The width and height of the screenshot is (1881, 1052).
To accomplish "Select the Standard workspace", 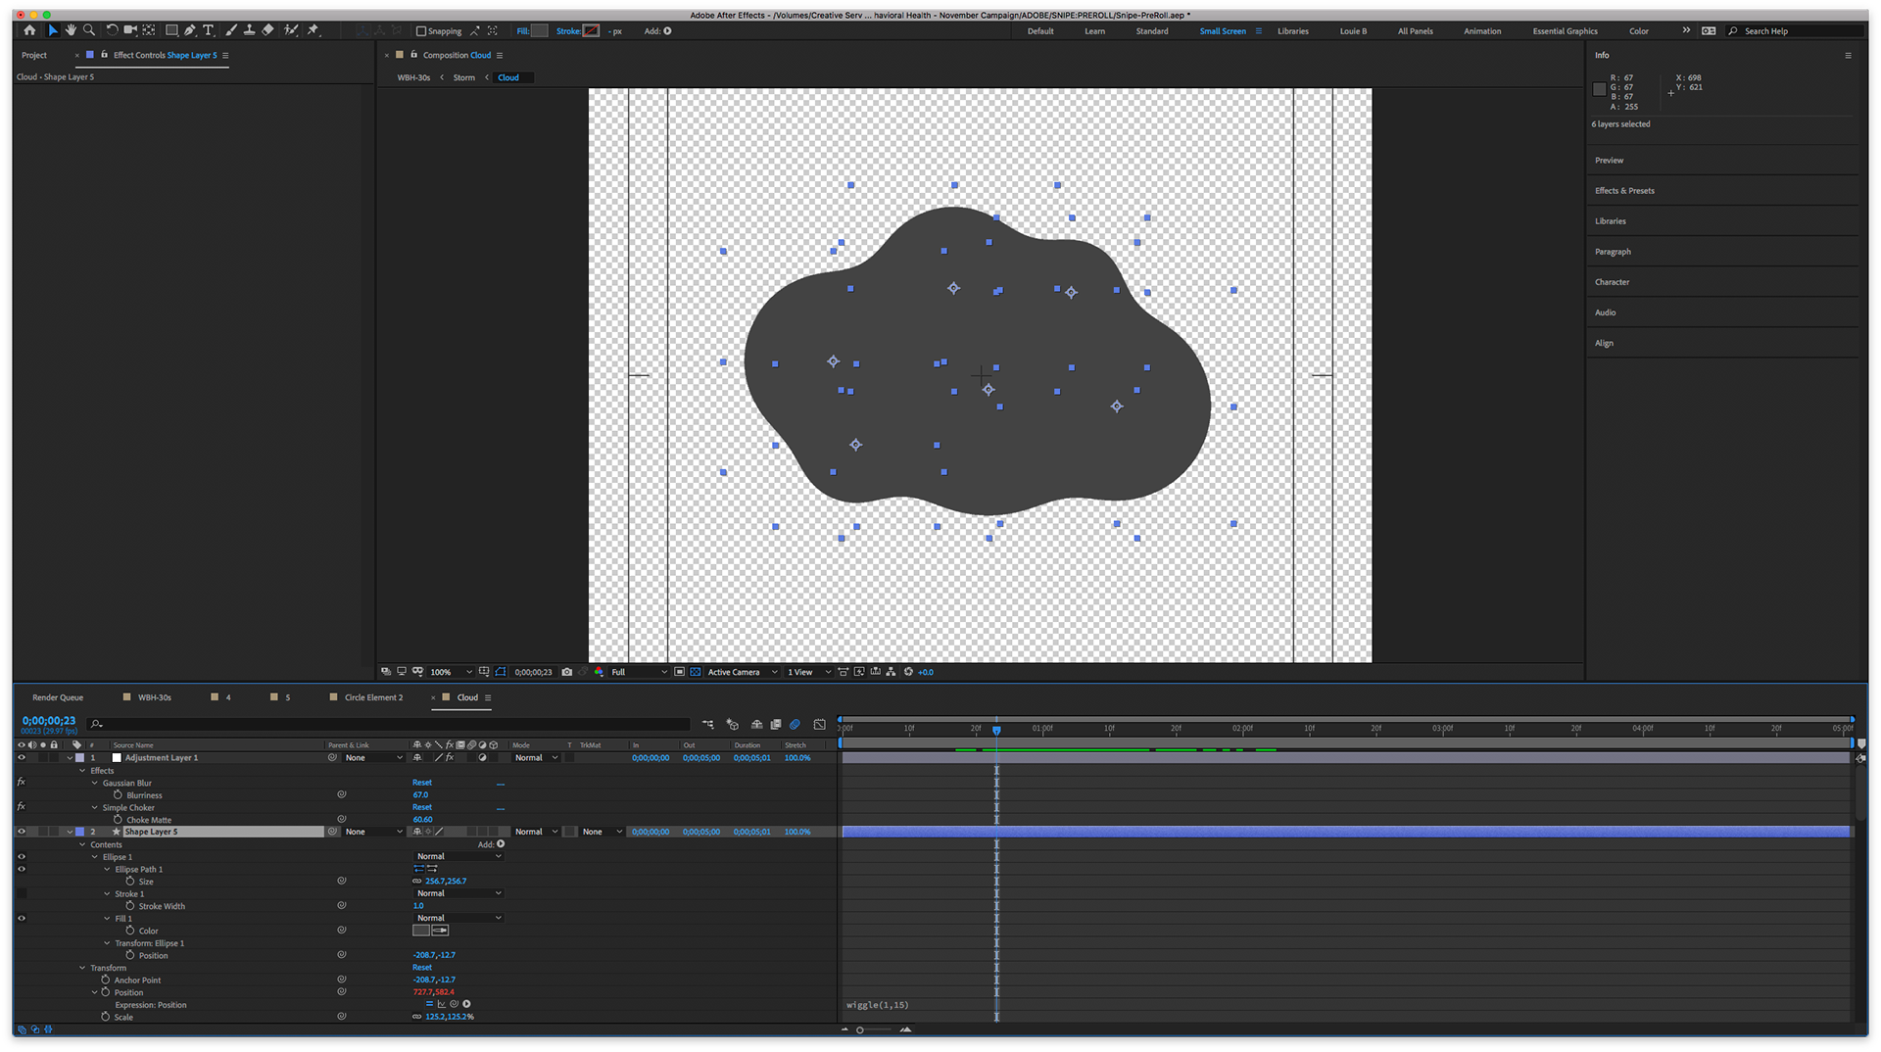I will click(x=1152, y=31).
